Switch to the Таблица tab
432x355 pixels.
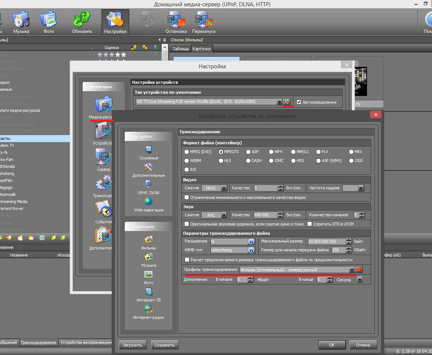(x=181, y=49)
